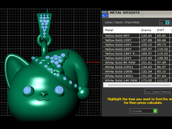Click the Metal column header
This screenshot has height=129, width=172.
[121, 30]
